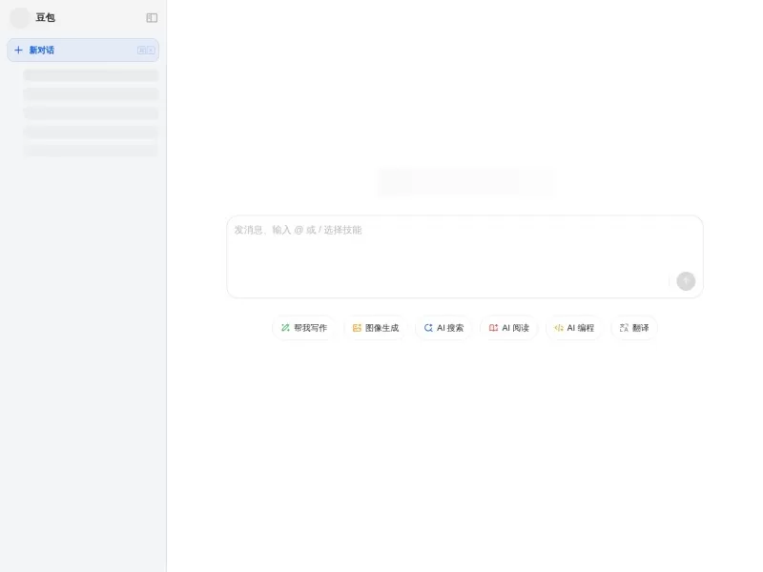Open the AI 搜索 skill button

tap(443, 327)
